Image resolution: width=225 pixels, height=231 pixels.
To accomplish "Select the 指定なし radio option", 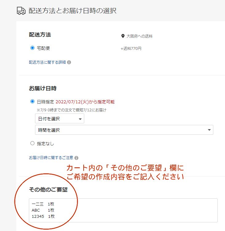I will coord(32,143).
